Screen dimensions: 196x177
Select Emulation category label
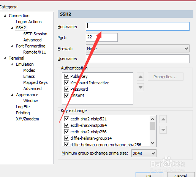pos(25,64)
